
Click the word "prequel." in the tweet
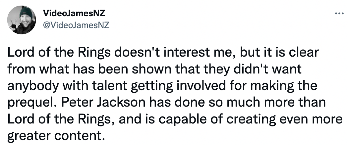point(32,103)
